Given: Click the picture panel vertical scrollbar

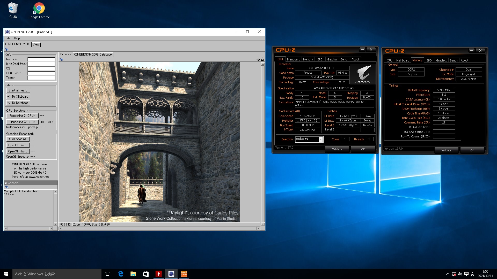Looking at the screenshot, I should (263, 144).
